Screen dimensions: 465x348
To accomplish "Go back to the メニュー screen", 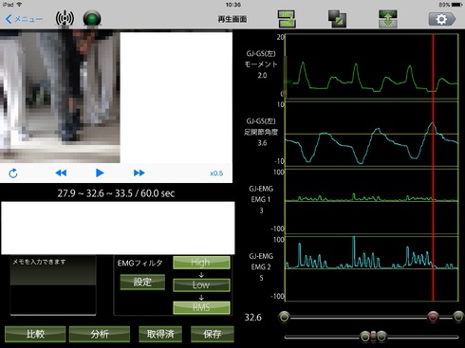I will pos(24,19).
